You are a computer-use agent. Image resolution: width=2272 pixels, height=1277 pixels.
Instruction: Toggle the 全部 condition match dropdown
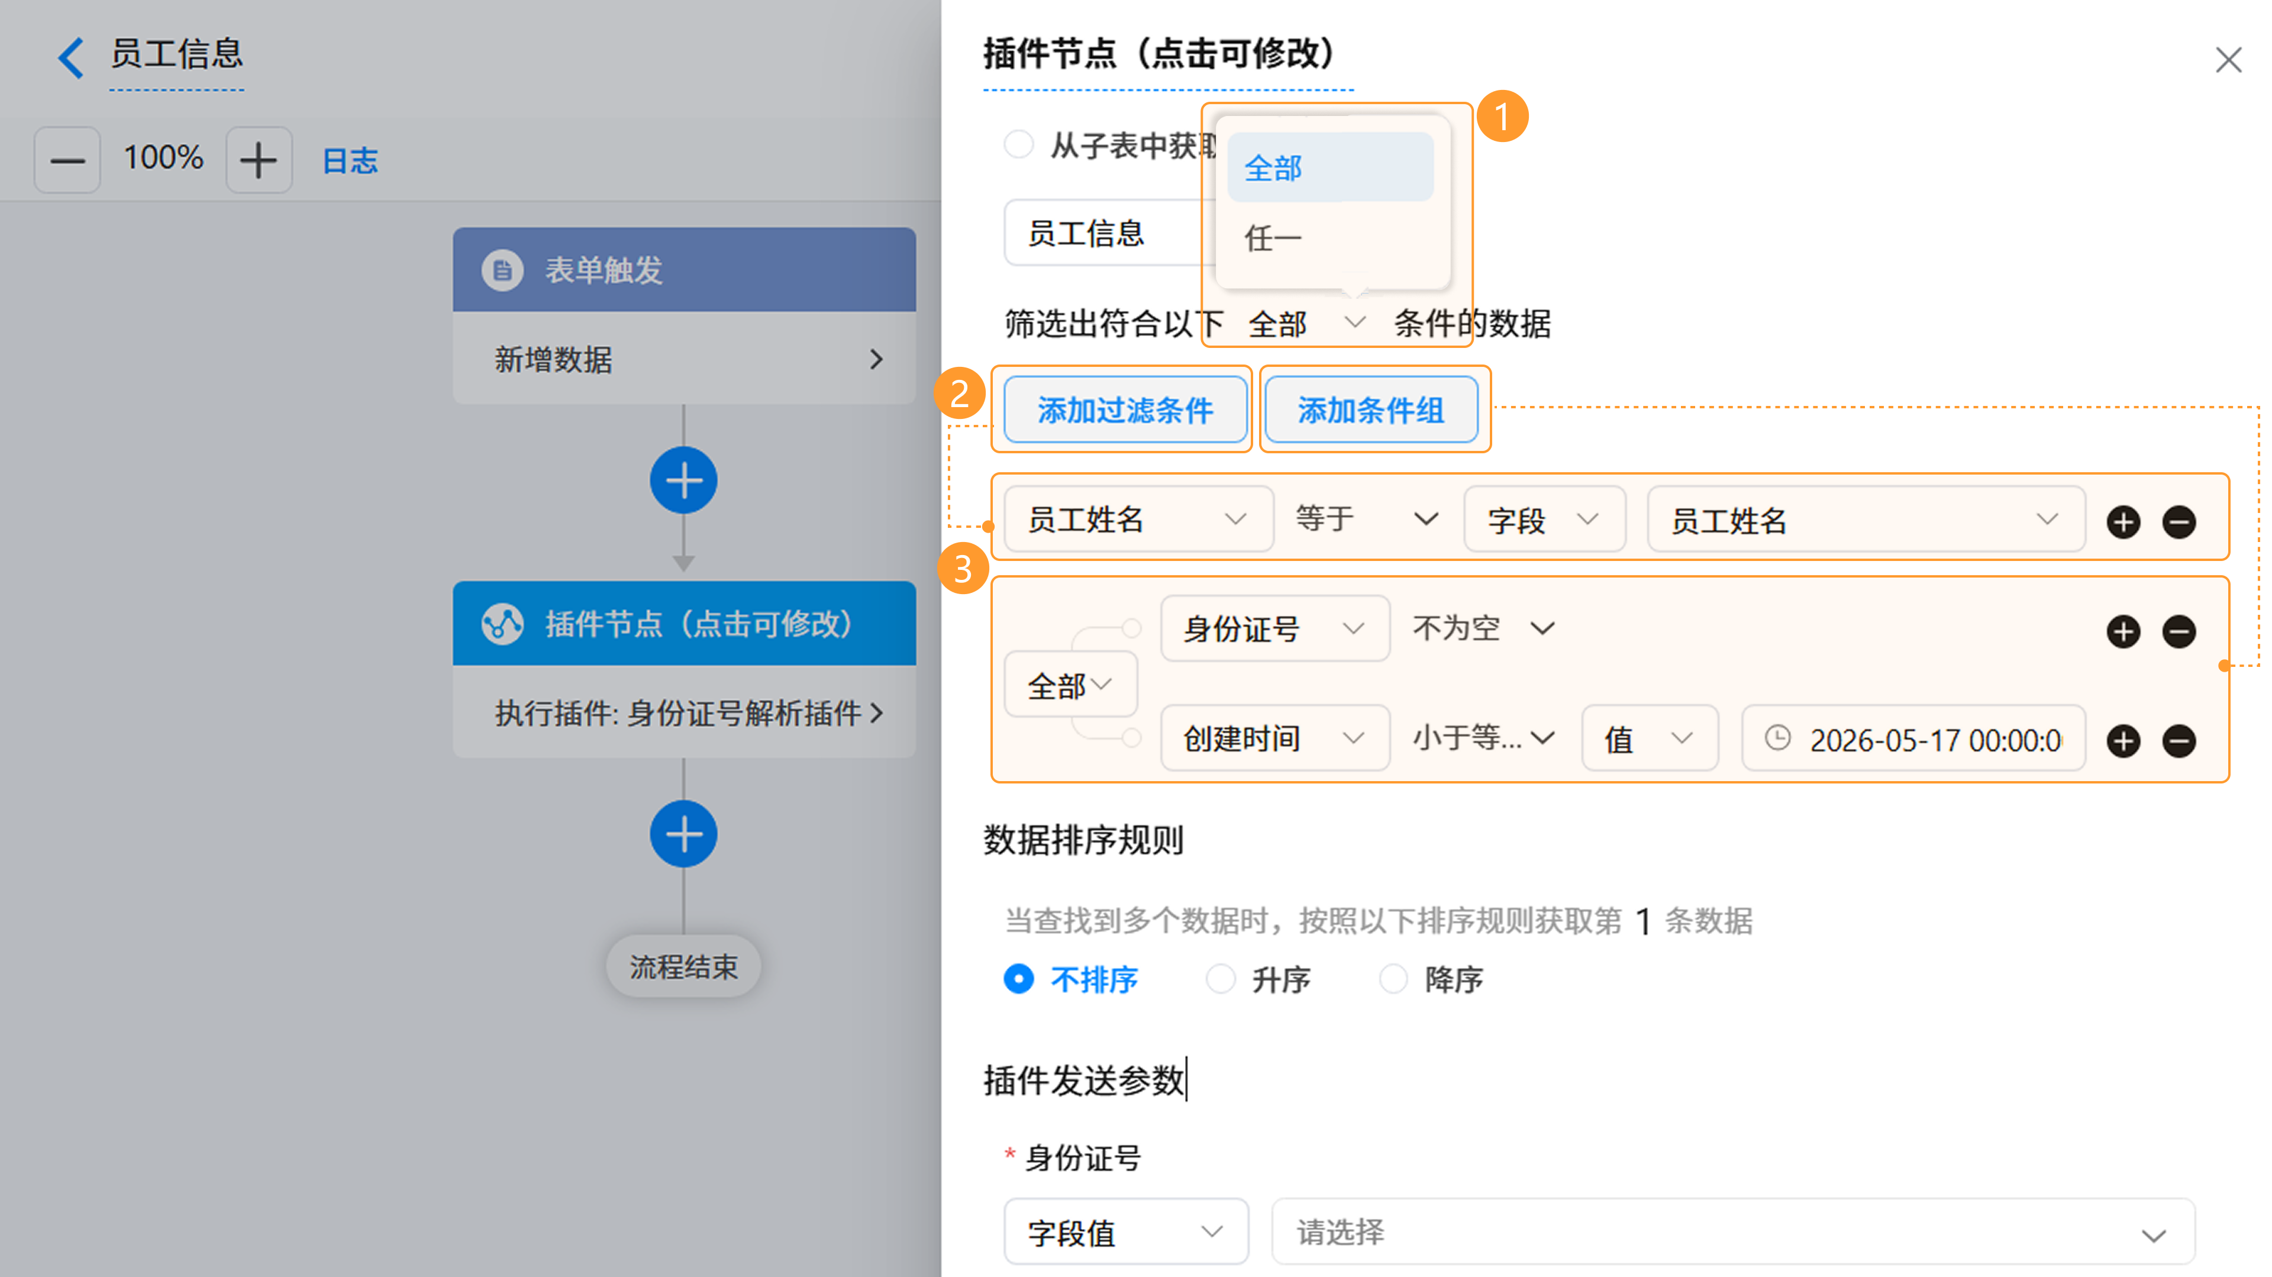click(1307, 324)
